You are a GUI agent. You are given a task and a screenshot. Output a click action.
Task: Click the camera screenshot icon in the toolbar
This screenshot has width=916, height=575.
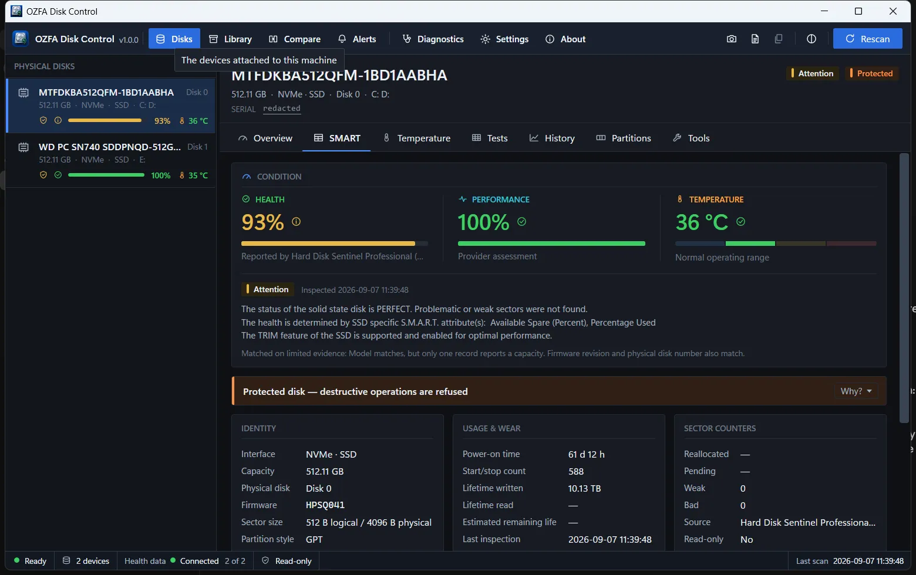click(732, 39)
